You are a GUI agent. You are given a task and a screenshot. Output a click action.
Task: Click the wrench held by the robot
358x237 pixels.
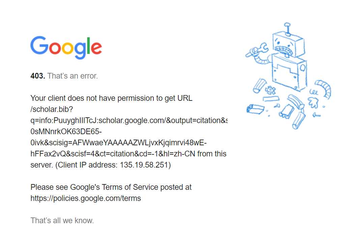[257, 50]
